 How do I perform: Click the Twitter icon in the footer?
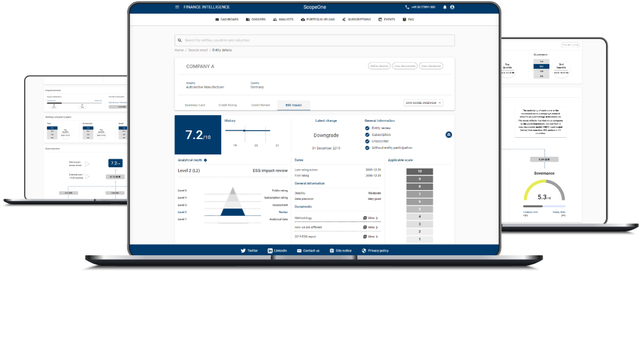243,251
